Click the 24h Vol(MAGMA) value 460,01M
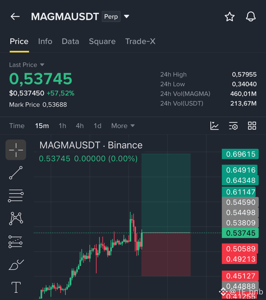The height and width of the screenshot is (300, 266). [x=244, y=94]
